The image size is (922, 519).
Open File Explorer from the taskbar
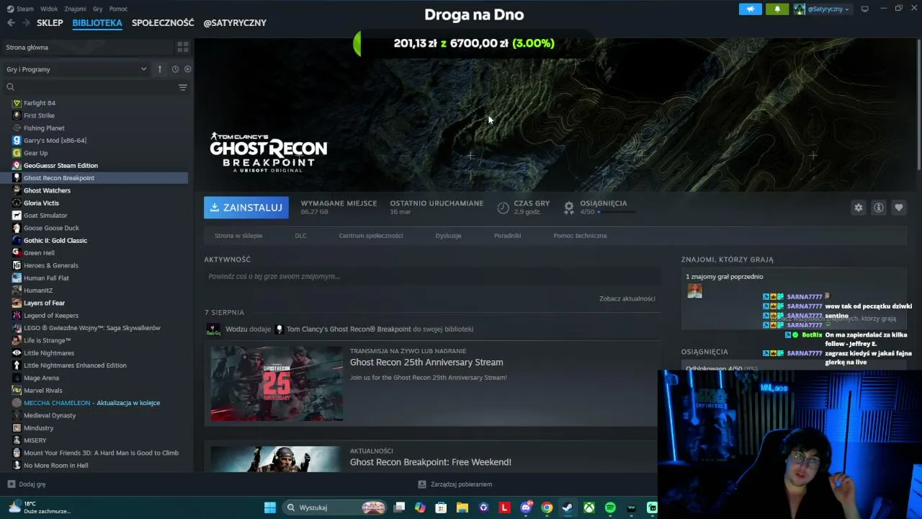(462, 507)
